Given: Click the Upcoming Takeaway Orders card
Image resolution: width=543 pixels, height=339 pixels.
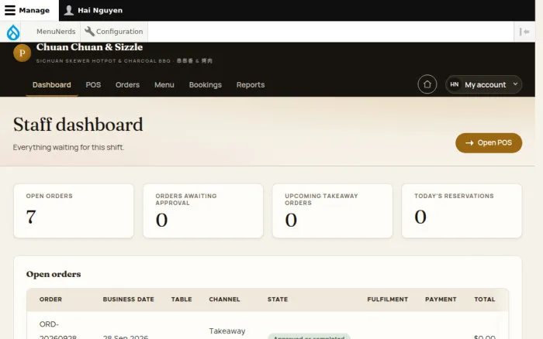Looking at the screenshot, I should (x=333, y=211).
